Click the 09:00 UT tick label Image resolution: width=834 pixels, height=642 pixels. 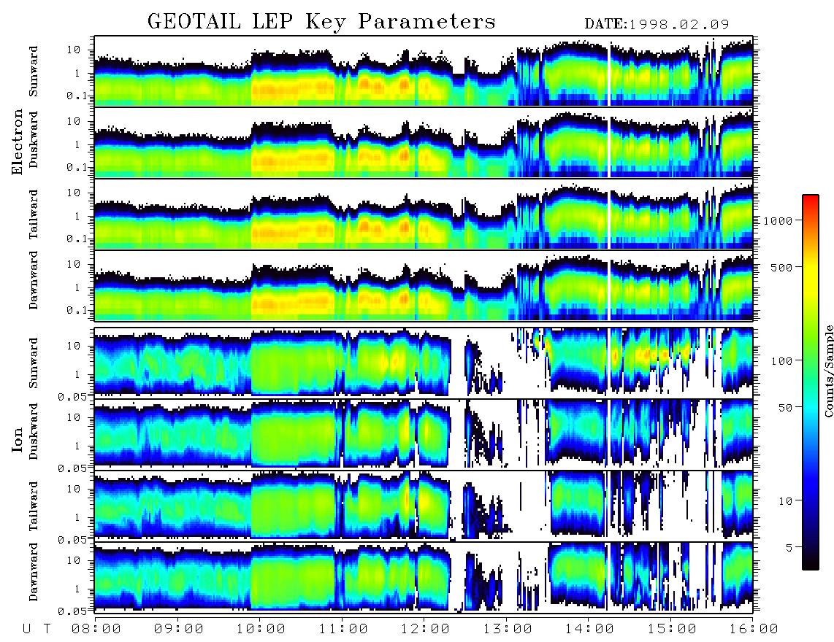click(x=178, y=629)
